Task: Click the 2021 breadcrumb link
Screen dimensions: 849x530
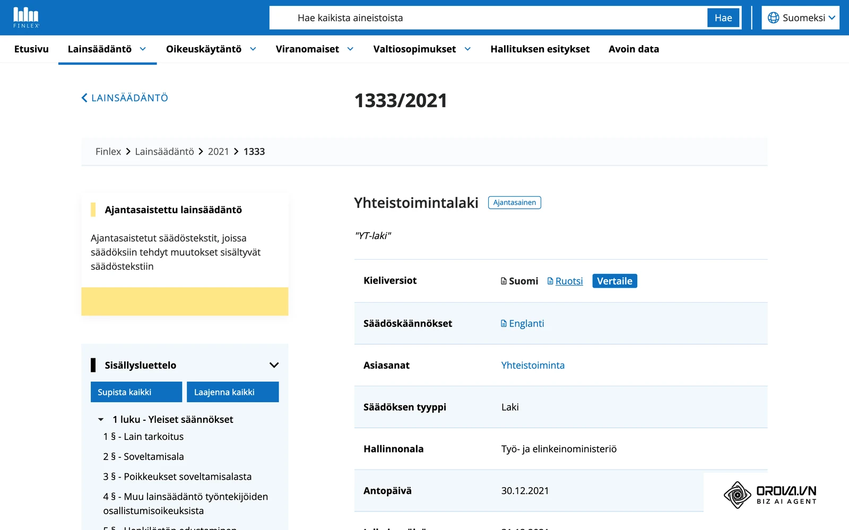Action: click(218, 152)
